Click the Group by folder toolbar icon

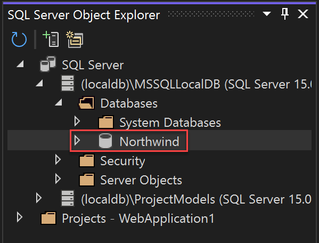(75, 39)
